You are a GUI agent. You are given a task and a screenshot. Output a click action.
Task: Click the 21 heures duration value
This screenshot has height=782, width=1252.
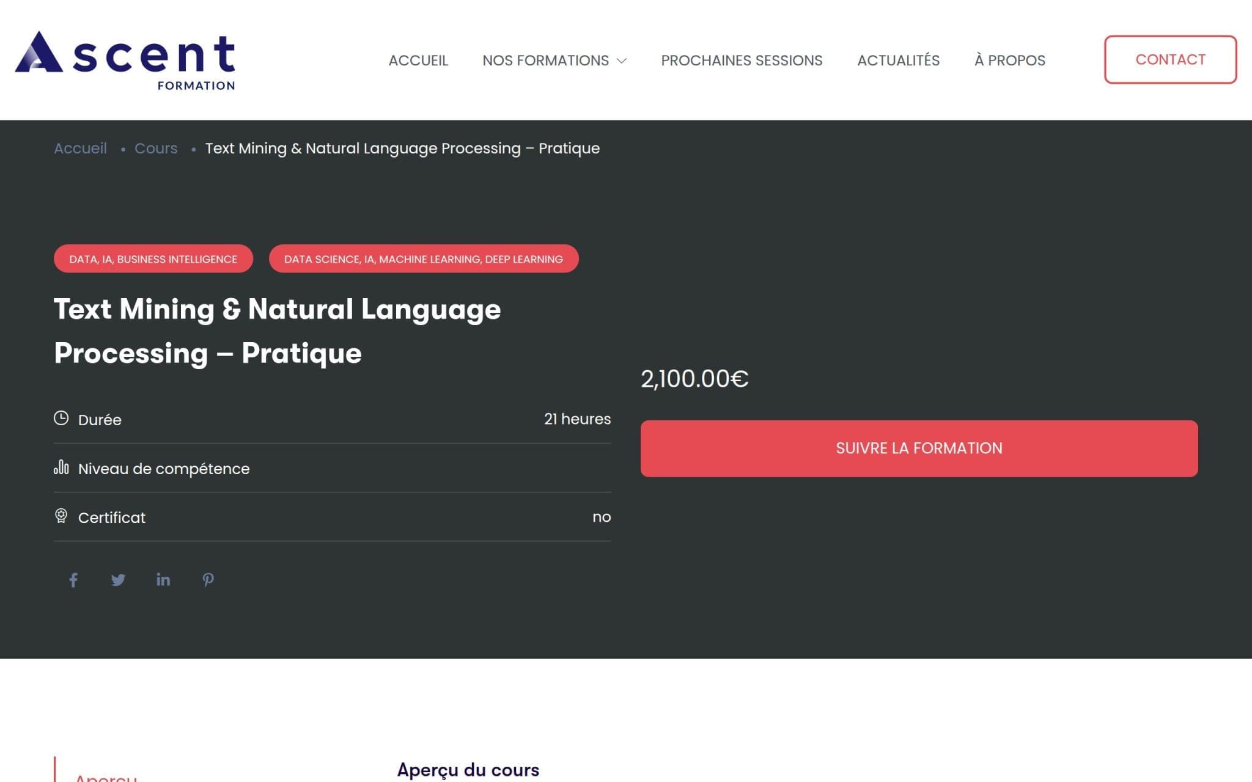pyautogui.click(x=577, y=419)
